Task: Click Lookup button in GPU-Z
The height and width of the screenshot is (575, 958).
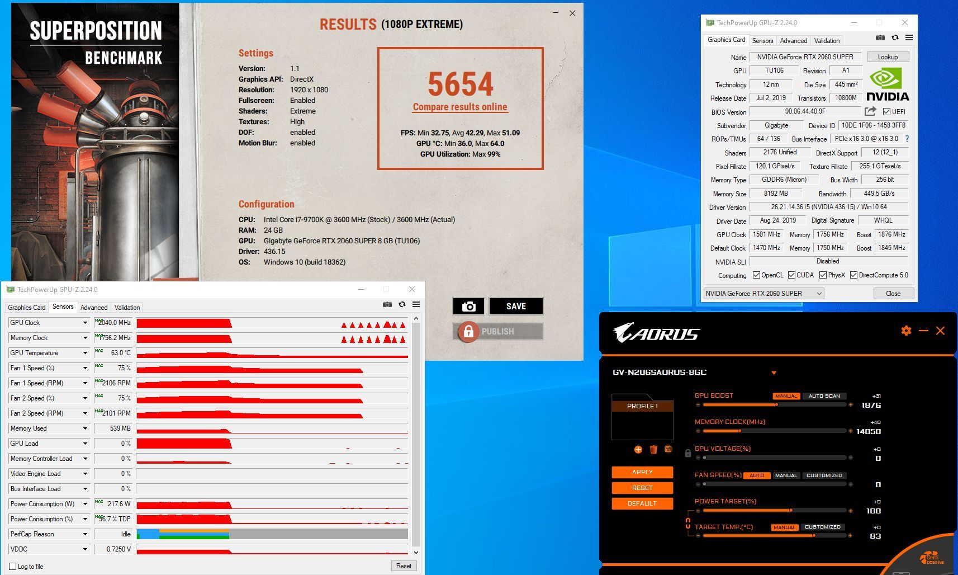Action: [888, 56]
